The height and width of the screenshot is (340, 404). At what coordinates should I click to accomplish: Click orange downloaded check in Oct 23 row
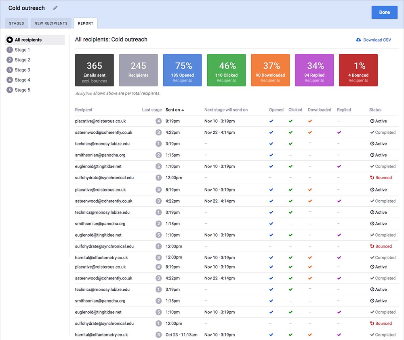point(310,335)
